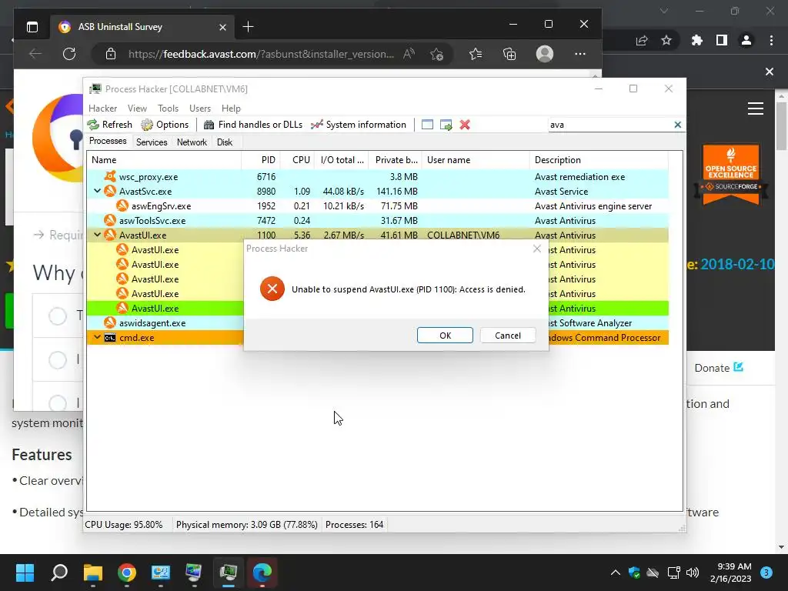
Task: Open the Hacker menu
Action: [102, 108]
